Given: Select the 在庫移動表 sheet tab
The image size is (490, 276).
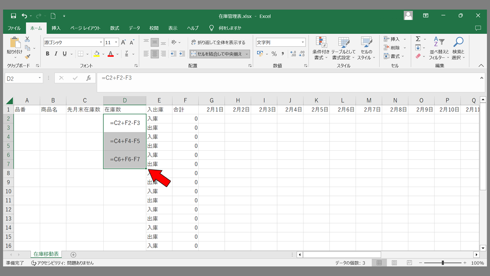Looking at the screenshot, I should [46, 254].
